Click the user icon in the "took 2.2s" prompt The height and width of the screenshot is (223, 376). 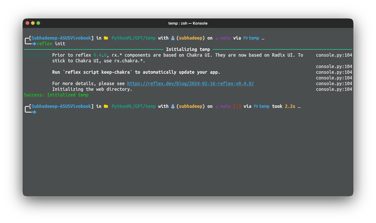[x=173, y=106]
